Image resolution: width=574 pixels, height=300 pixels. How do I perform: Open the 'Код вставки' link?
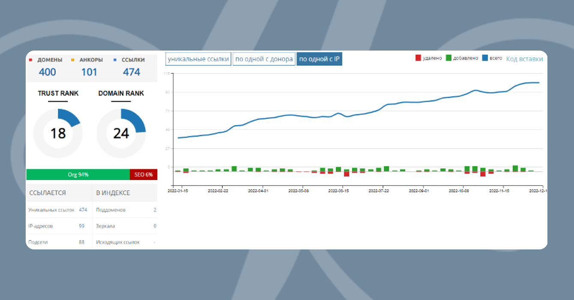524,59
